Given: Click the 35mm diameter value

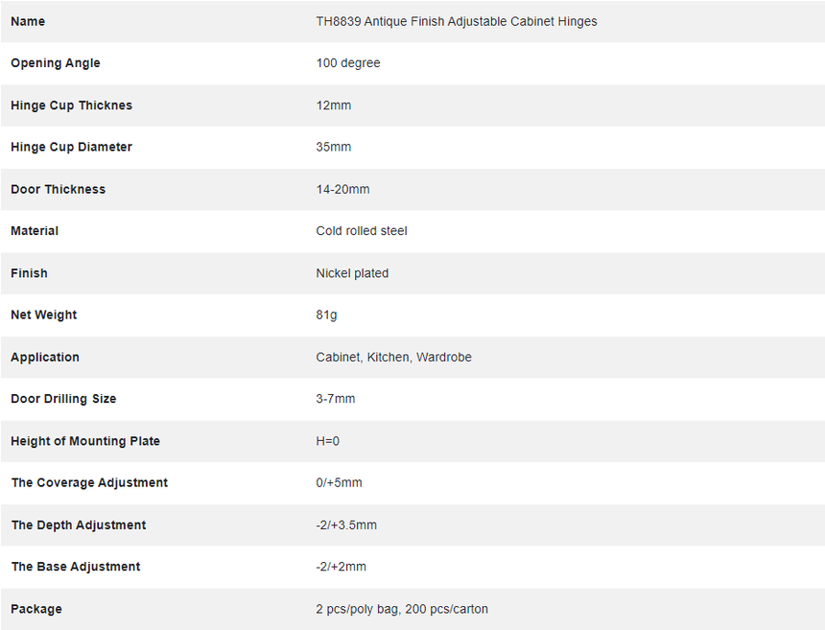Looking at the screenshot, I should 333,147.
